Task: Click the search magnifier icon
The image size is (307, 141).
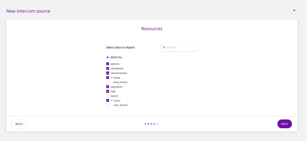Action: click(x=164, y=47)
